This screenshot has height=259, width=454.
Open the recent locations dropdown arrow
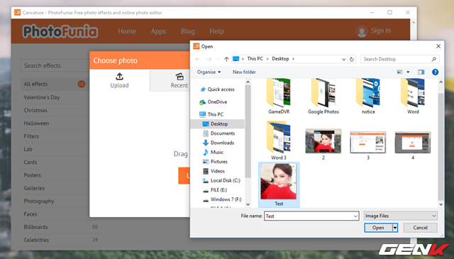[x=218, y=59]
